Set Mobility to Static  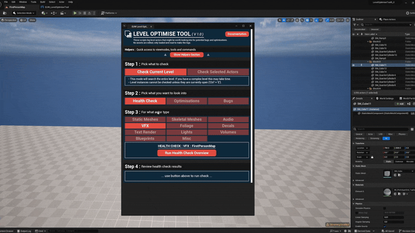tap(388, 162)
